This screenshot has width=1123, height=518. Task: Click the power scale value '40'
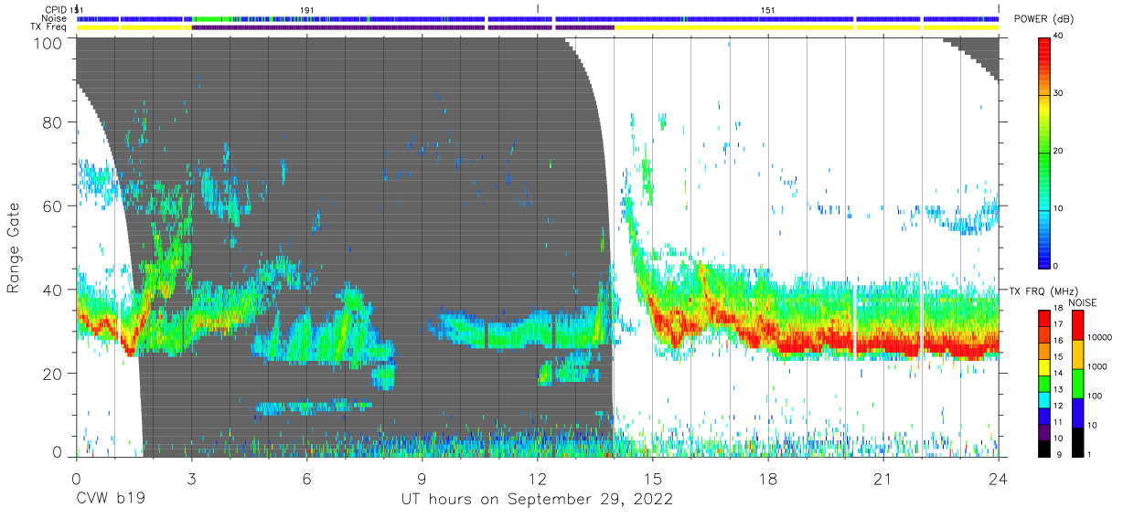point(1060,36)
